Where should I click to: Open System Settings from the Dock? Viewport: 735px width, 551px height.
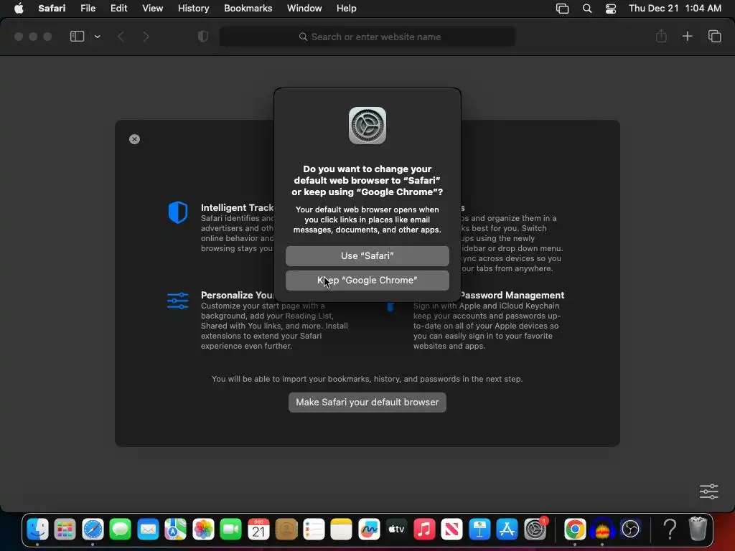[535, 529]
